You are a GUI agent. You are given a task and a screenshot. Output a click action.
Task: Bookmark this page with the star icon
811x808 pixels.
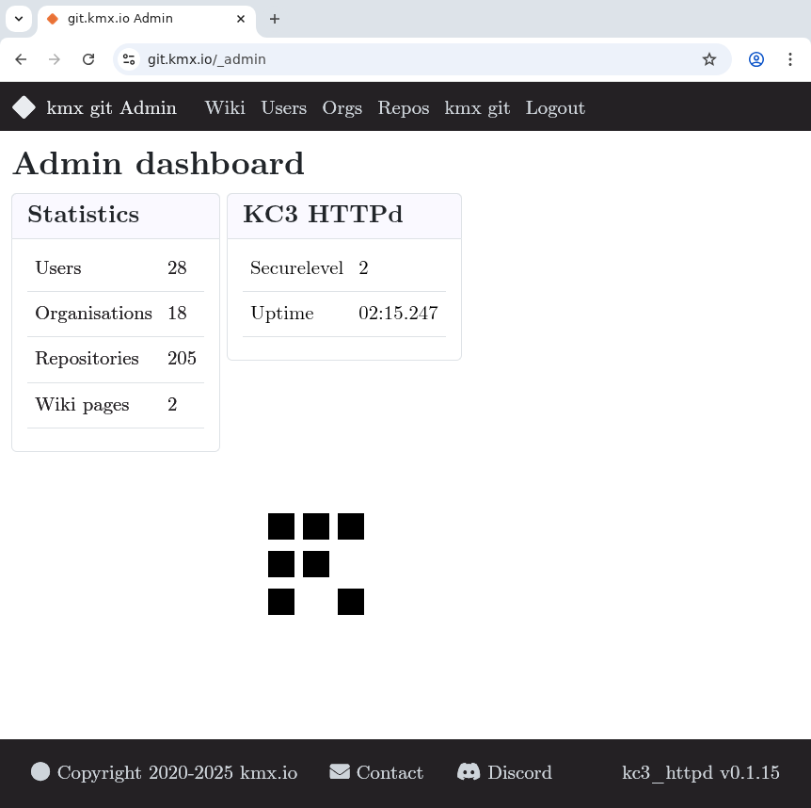709,59
